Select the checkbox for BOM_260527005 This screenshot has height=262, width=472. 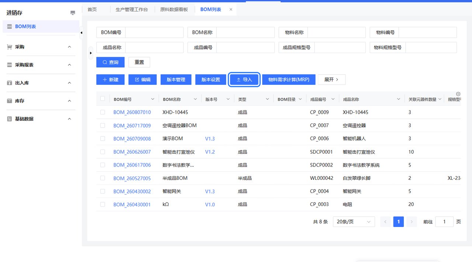[103, 178]
